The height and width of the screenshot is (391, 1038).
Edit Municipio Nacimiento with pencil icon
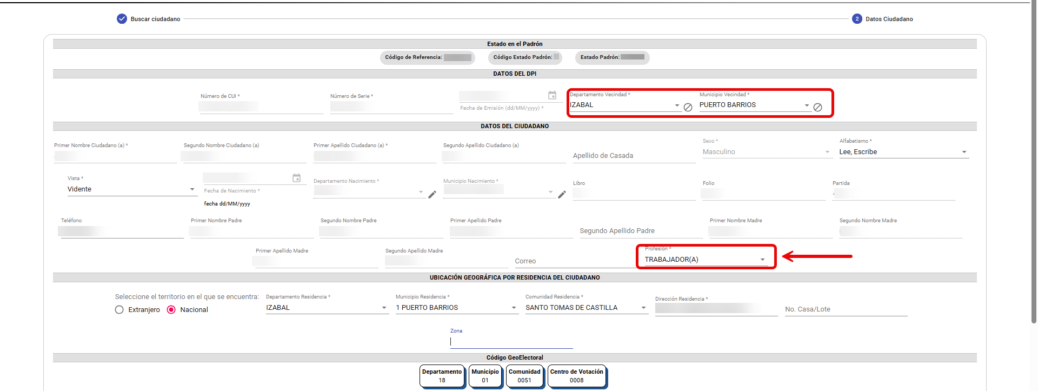[x=562, y=195]
